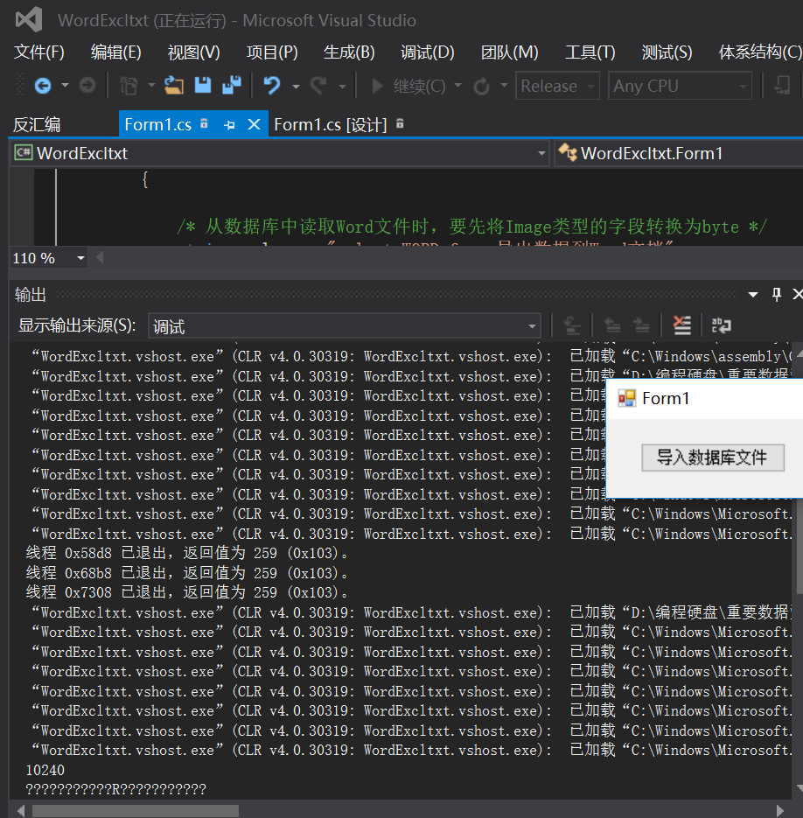Screen dimensions: 803x818
Task: Click the Undo arrow icon
Action: 272,85
